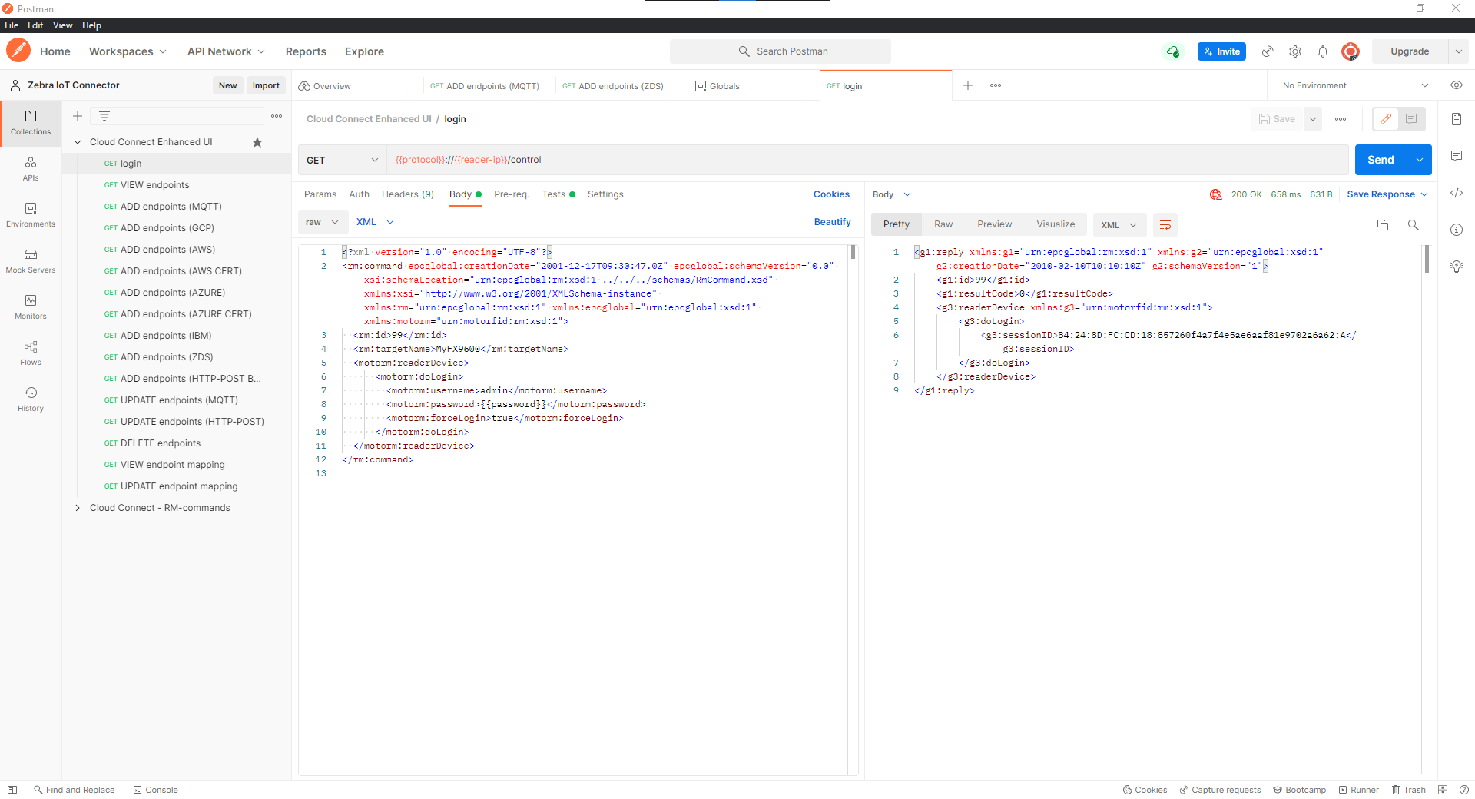1475x799 pixels.
Task: Click the Invite button
Action: pyautogui.click(x=1221, y=51)
